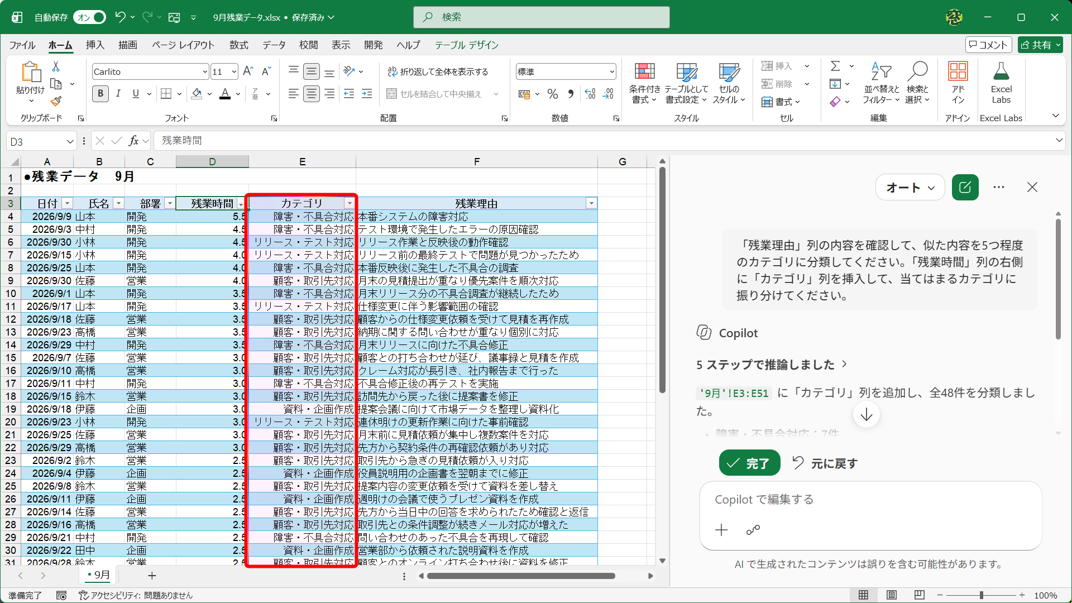This screenshot has height=603, width=1072.
Task: Open the ファイル menu tab
Action: point(22,45)
